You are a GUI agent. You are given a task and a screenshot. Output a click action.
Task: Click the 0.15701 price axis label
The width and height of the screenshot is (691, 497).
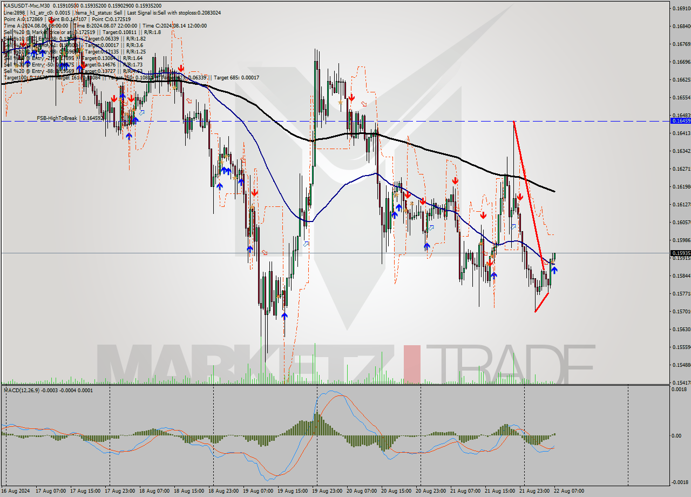click(x=681, y=311)
